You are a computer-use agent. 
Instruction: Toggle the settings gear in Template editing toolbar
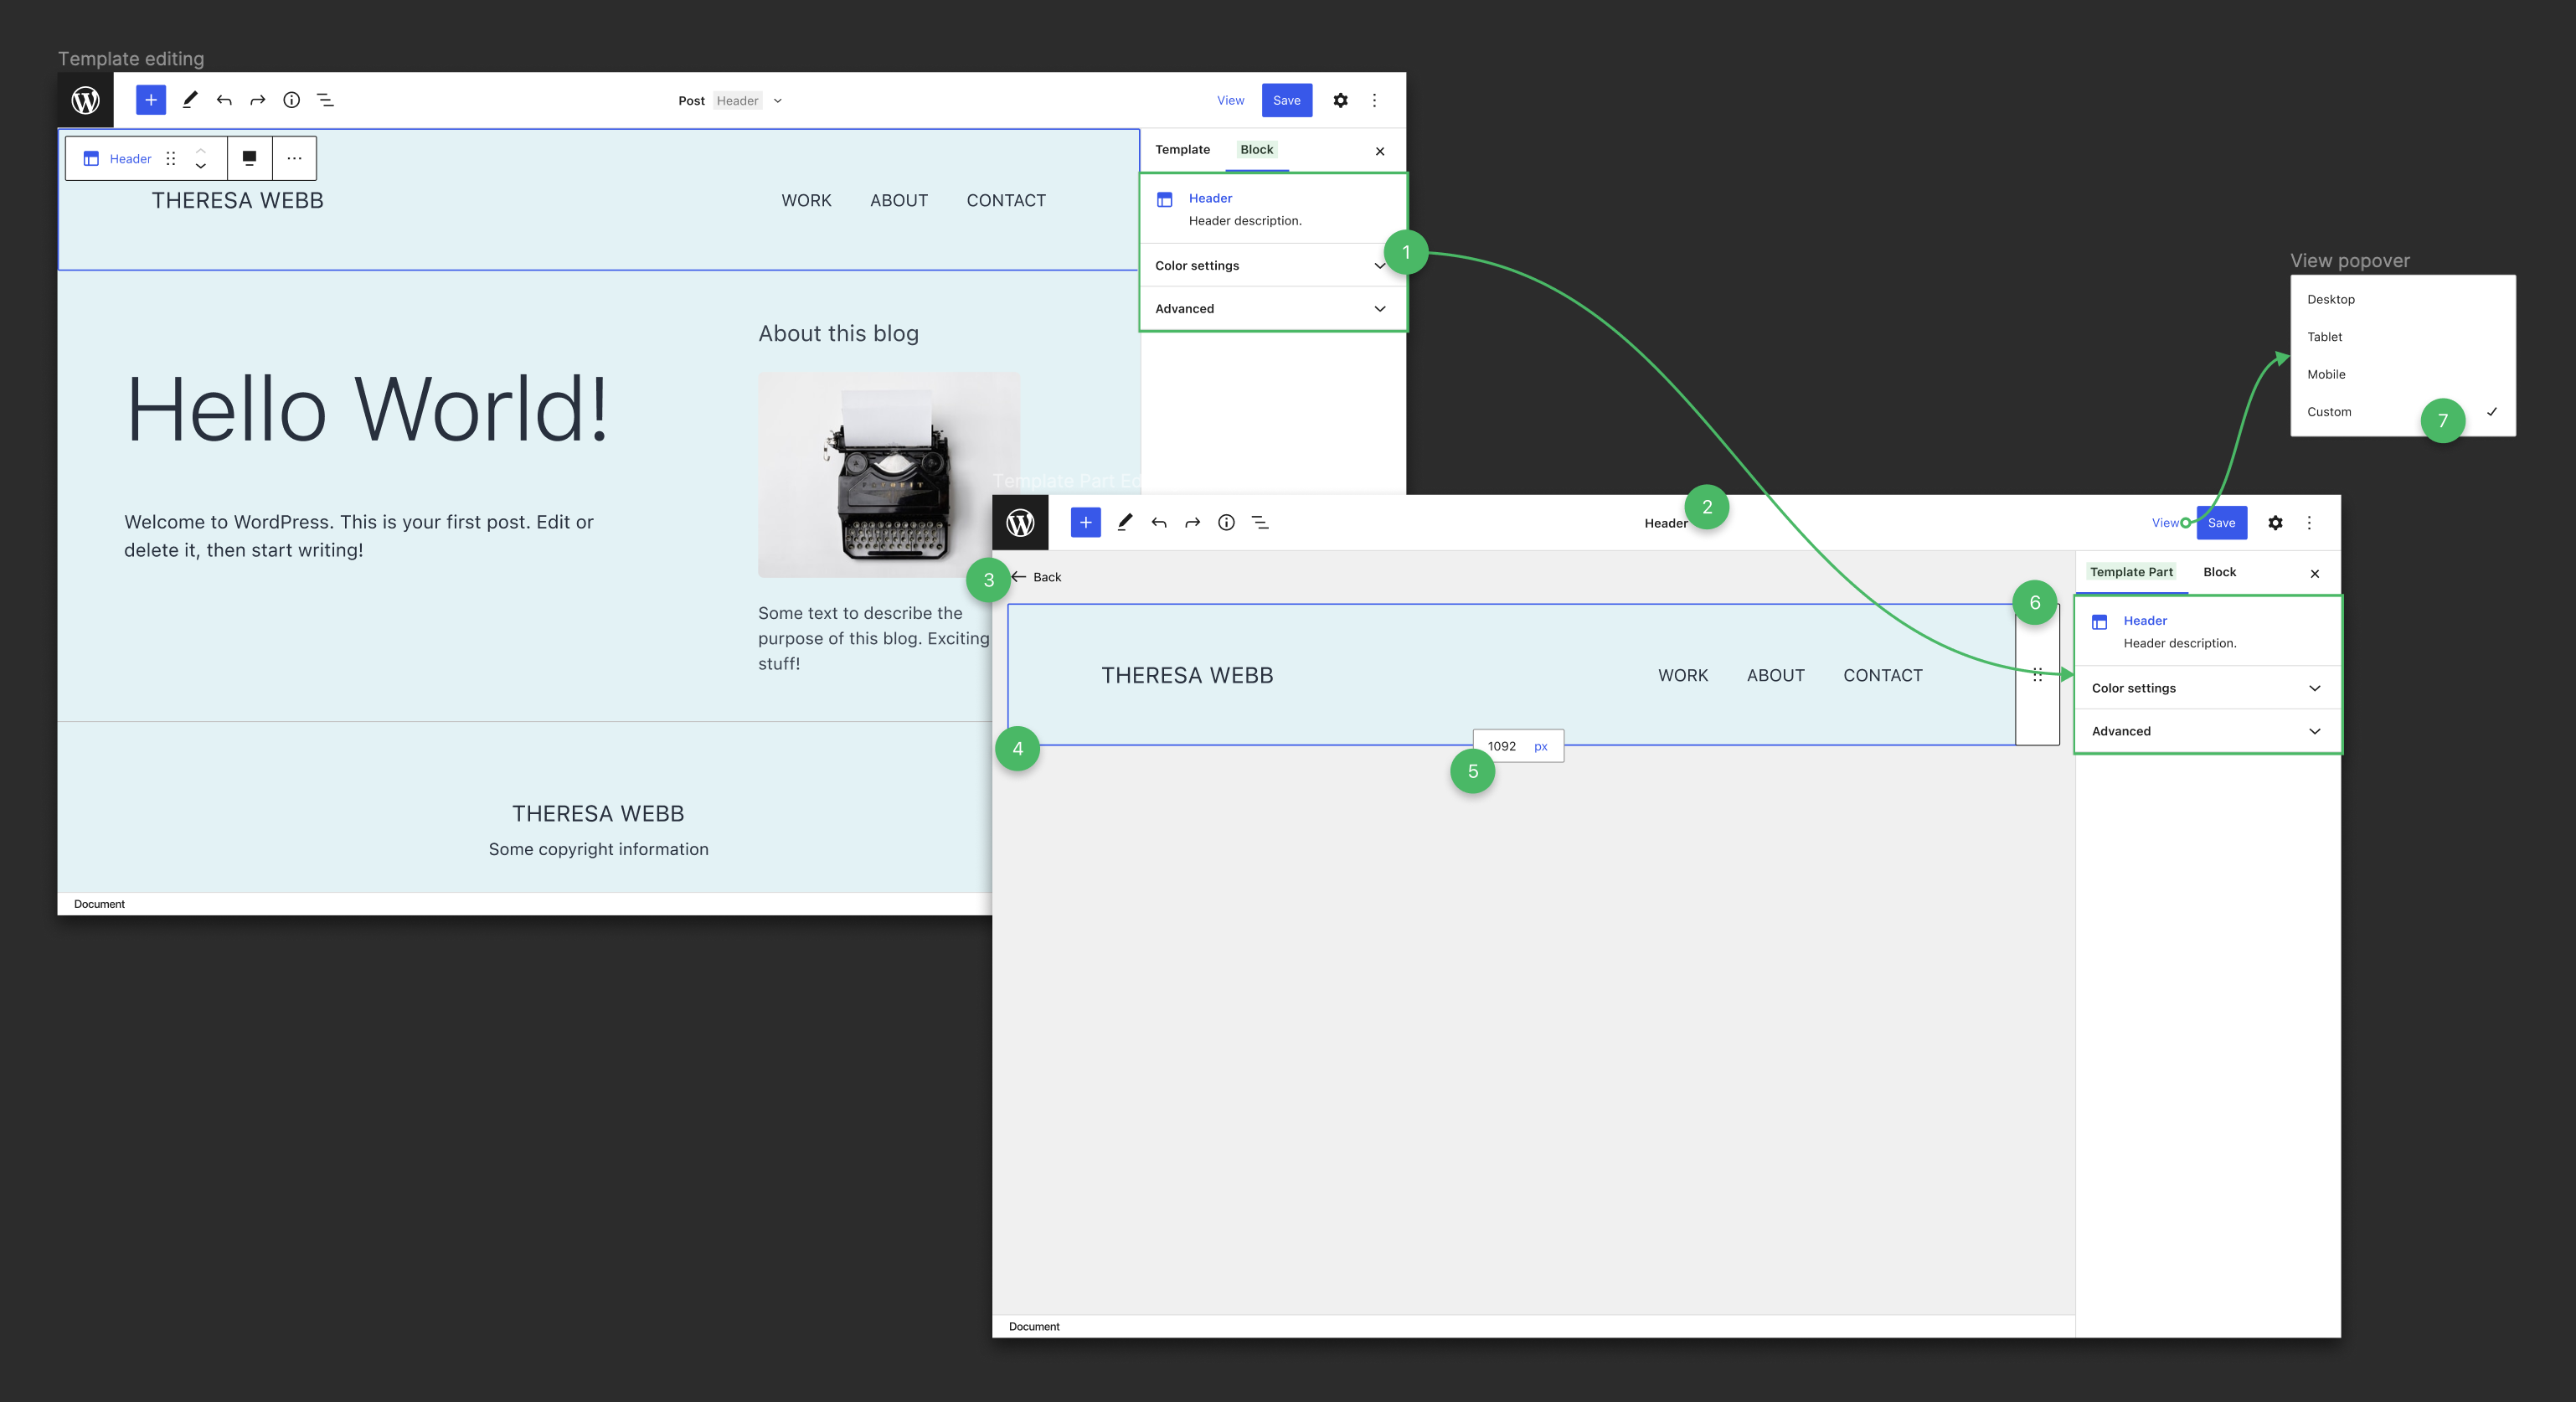click(1340, 100)
